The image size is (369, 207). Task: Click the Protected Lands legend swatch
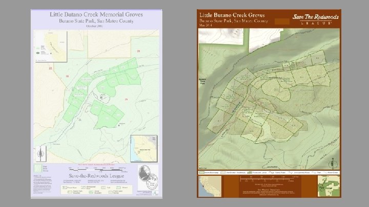250,173
